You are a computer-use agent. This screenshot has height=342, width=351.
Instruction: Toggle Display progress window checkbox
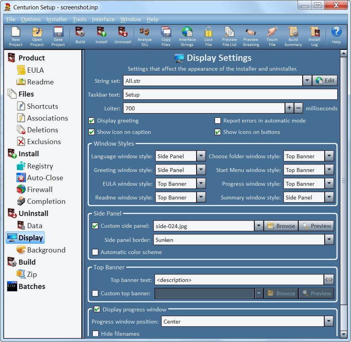point(97,309)
